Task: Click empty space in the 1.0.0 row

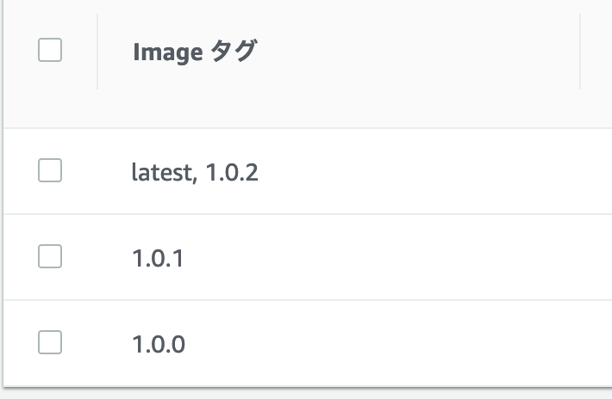Action: 388,344
